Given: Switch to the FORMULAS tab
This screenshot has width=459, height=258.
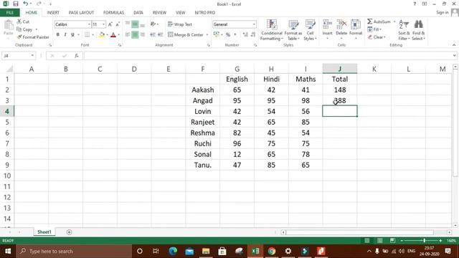Looking at the screenshot, I should tap(113, 13).
